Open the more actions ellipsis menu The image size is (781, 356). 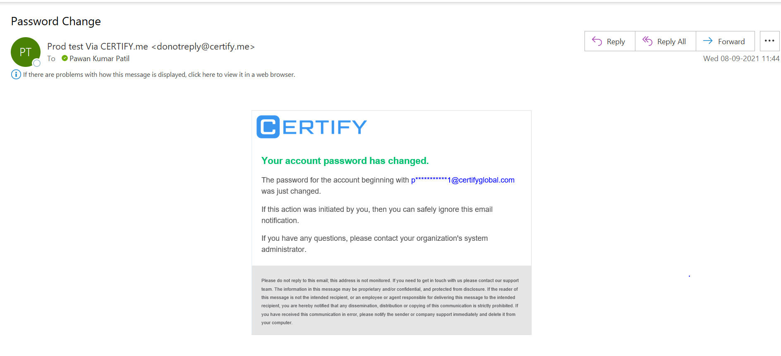click(x=769, y=41)
